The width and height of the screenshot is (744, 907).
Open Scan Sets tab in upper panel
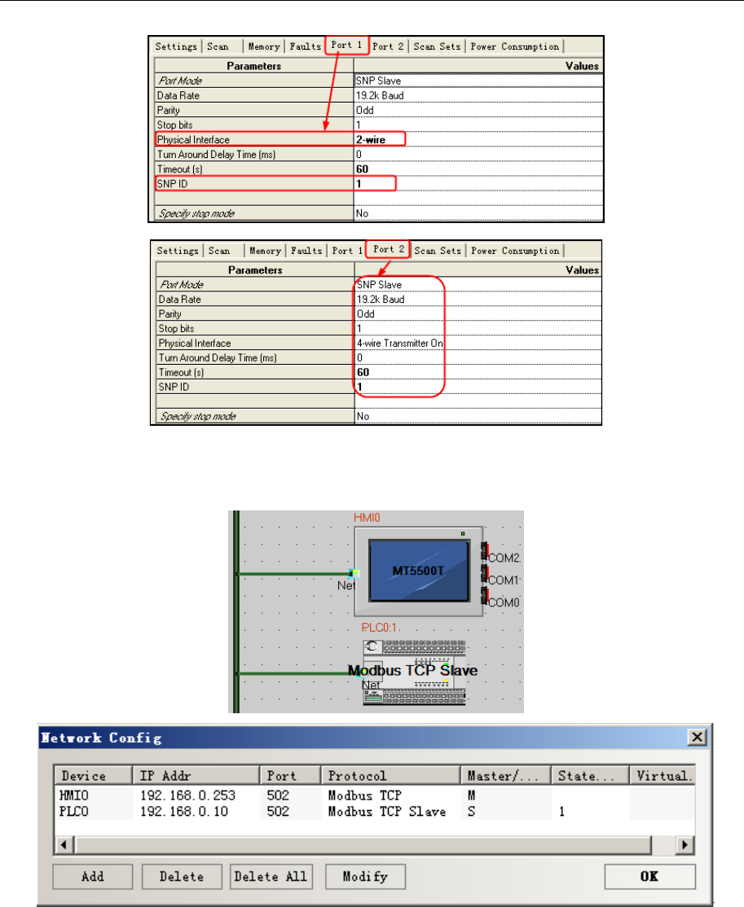pyautogui.click(x=437, y=46)
